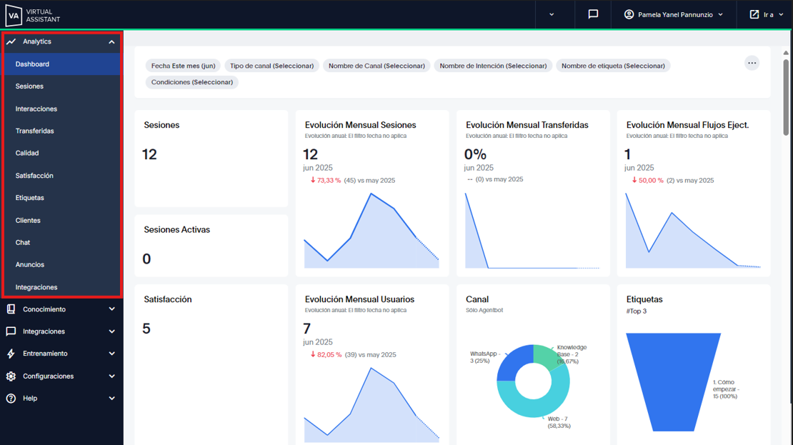Click the Condiciones filter chip
793x445 pixels.
pyautogui.click(x=192, y=82)
